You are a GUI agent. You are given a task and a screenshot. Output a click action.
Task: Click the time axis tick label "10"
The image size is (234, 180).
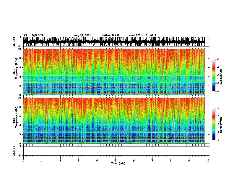208,161
